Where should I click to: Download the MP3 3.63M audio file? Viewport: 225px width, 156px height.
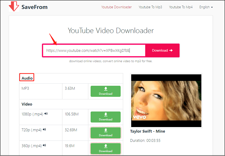click(x=105, y=91)
